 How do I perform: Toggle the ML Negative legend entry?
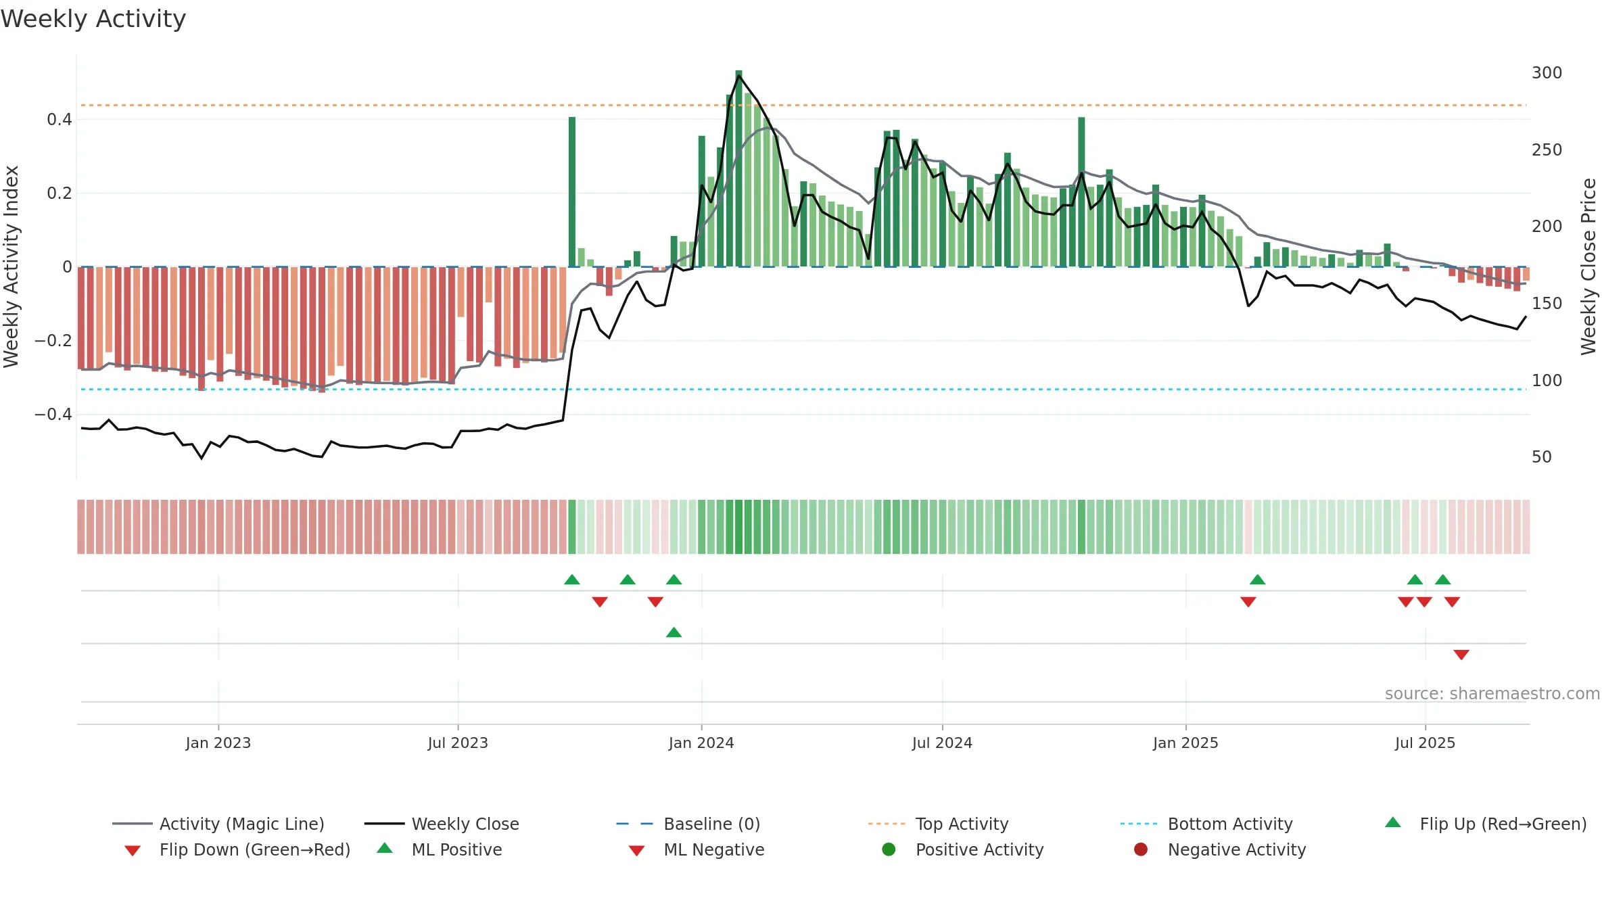pos(697,849)
